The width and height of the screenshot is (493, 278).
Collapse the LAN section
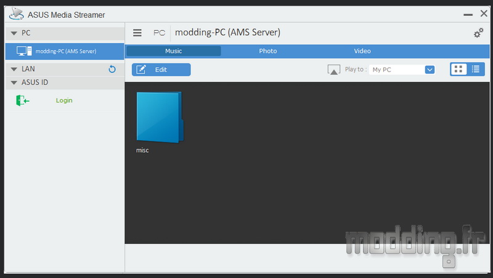(14, 69)
